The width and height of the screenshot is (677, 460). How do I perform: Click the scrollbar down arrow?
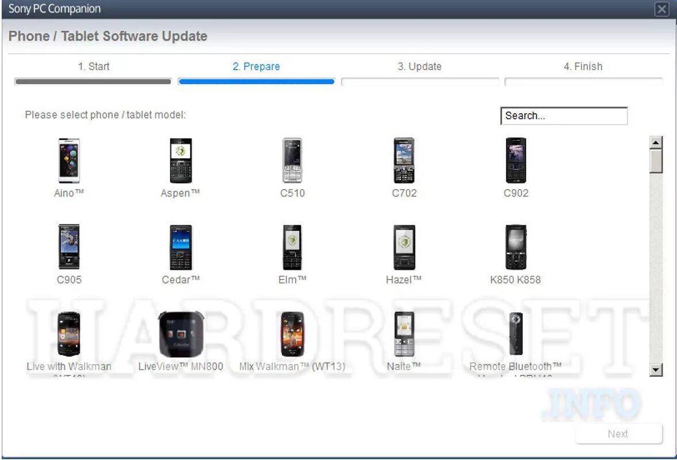point(656,370)
